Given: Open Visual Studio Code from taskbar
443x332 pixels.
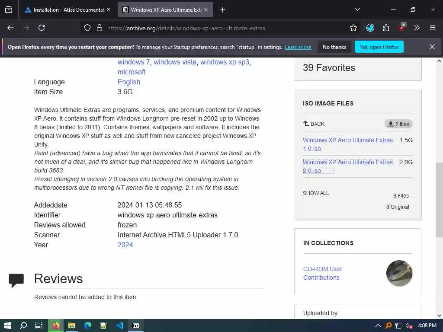Looking at the screenshot, I should click(x=120, y=326).
